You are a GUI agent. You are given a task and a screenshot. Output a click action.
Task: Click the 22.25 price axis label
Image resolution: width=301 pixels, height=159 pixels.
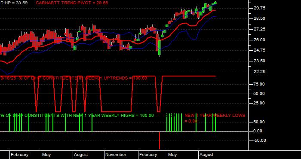pyautogui.click(x=259, y=71)
